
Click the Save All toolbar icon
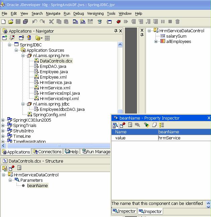[25, 22]
